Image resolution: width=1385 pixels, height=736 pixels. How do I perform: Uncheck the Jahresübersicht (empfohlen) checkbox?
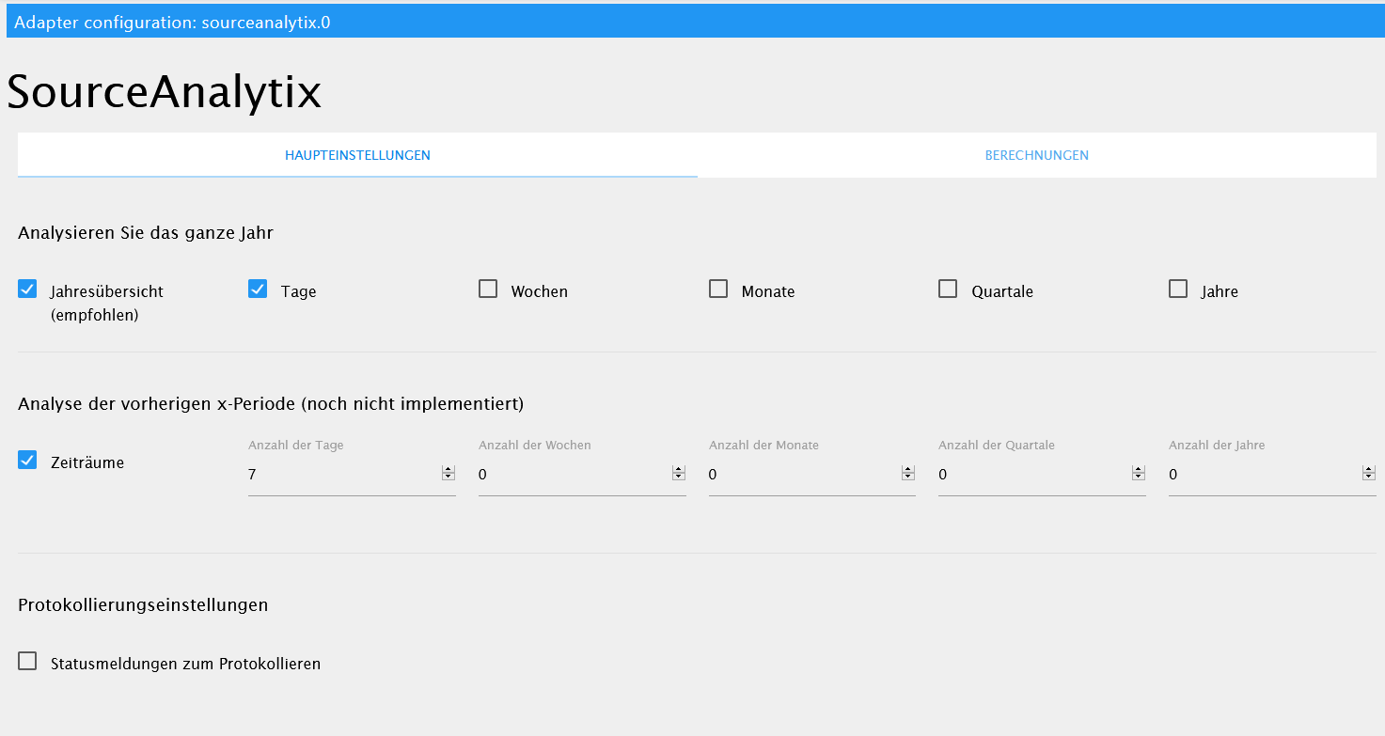[27, 290]
